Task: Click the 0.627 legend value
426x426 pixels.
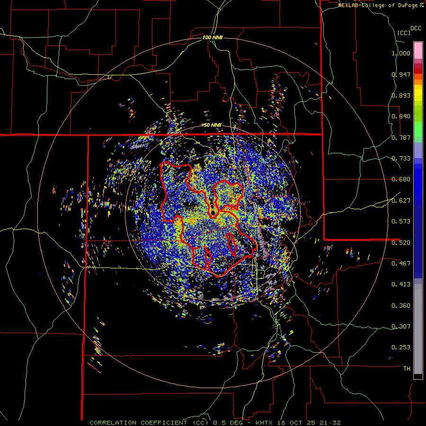Action: coord(401,201)
